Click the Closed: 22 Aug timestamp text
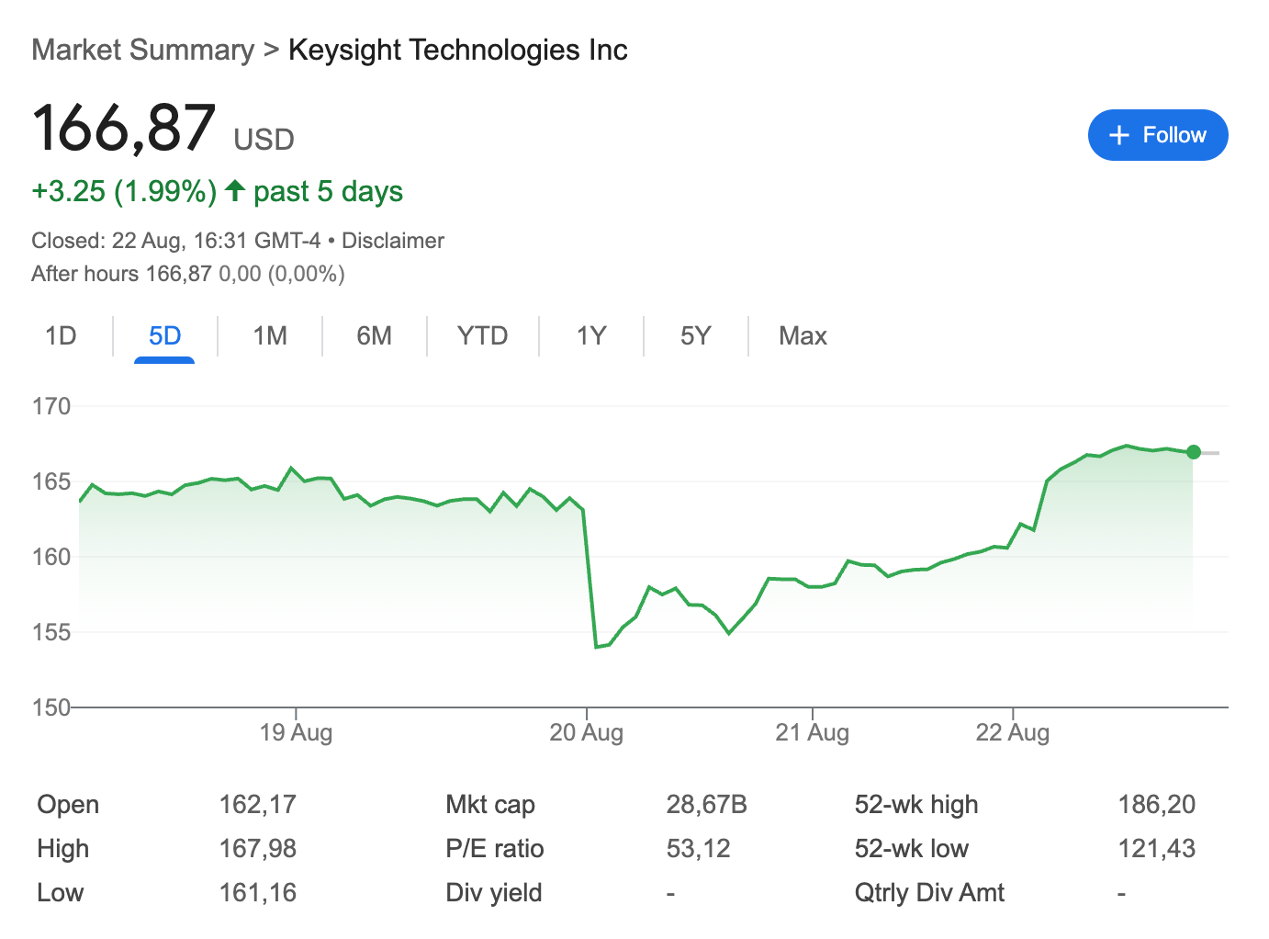Screen dimensions: 1269x939 pyautogui.click(x=176, y=241)
